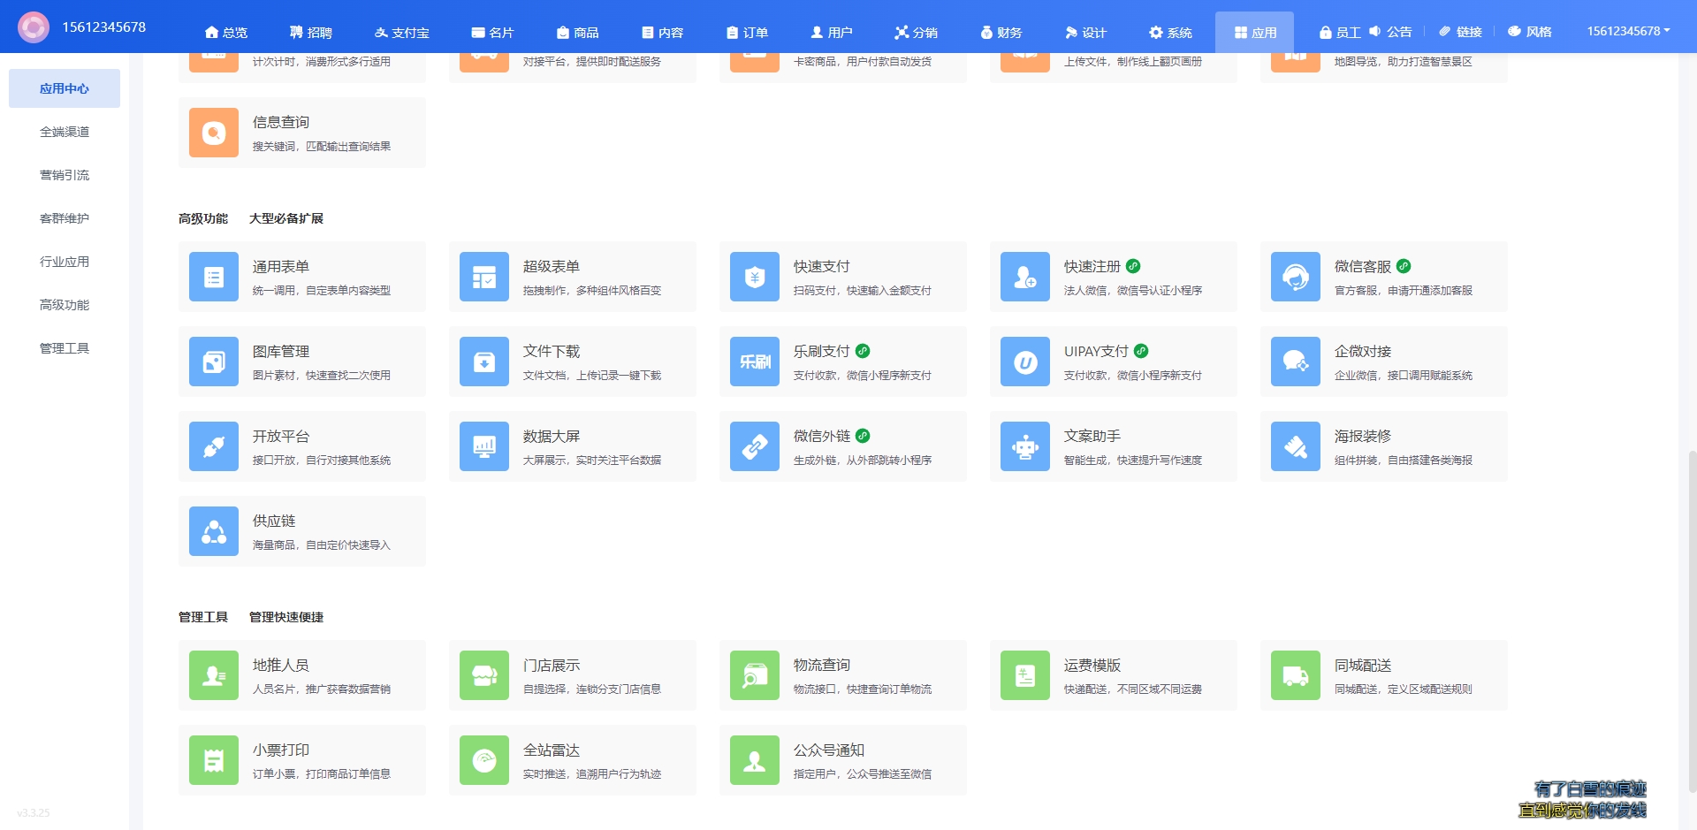Select 营销引流 in the left sidebar

pyautogui.click(x=65, y=175)
